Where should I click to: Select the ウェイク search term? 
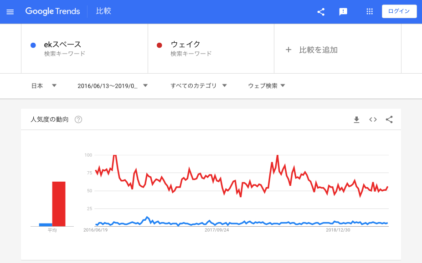185,45
